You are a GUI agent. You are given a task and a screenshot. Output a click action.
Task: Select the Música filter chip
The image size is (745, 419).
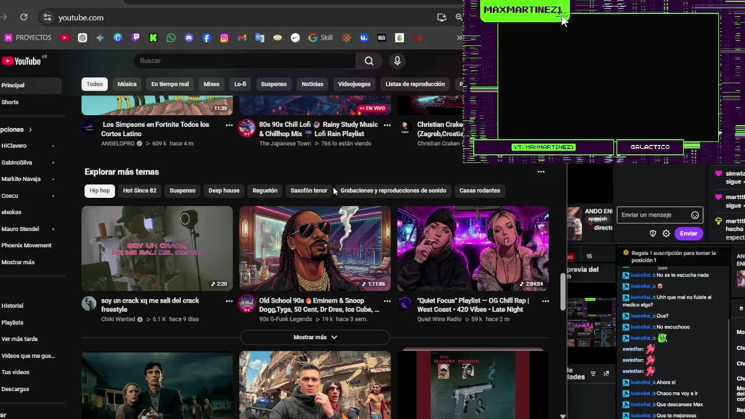click(x=127, y=84)
